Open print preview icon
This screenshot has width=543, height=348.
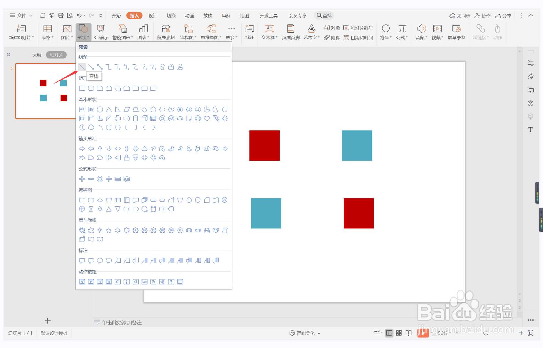[x=70, y=15]
